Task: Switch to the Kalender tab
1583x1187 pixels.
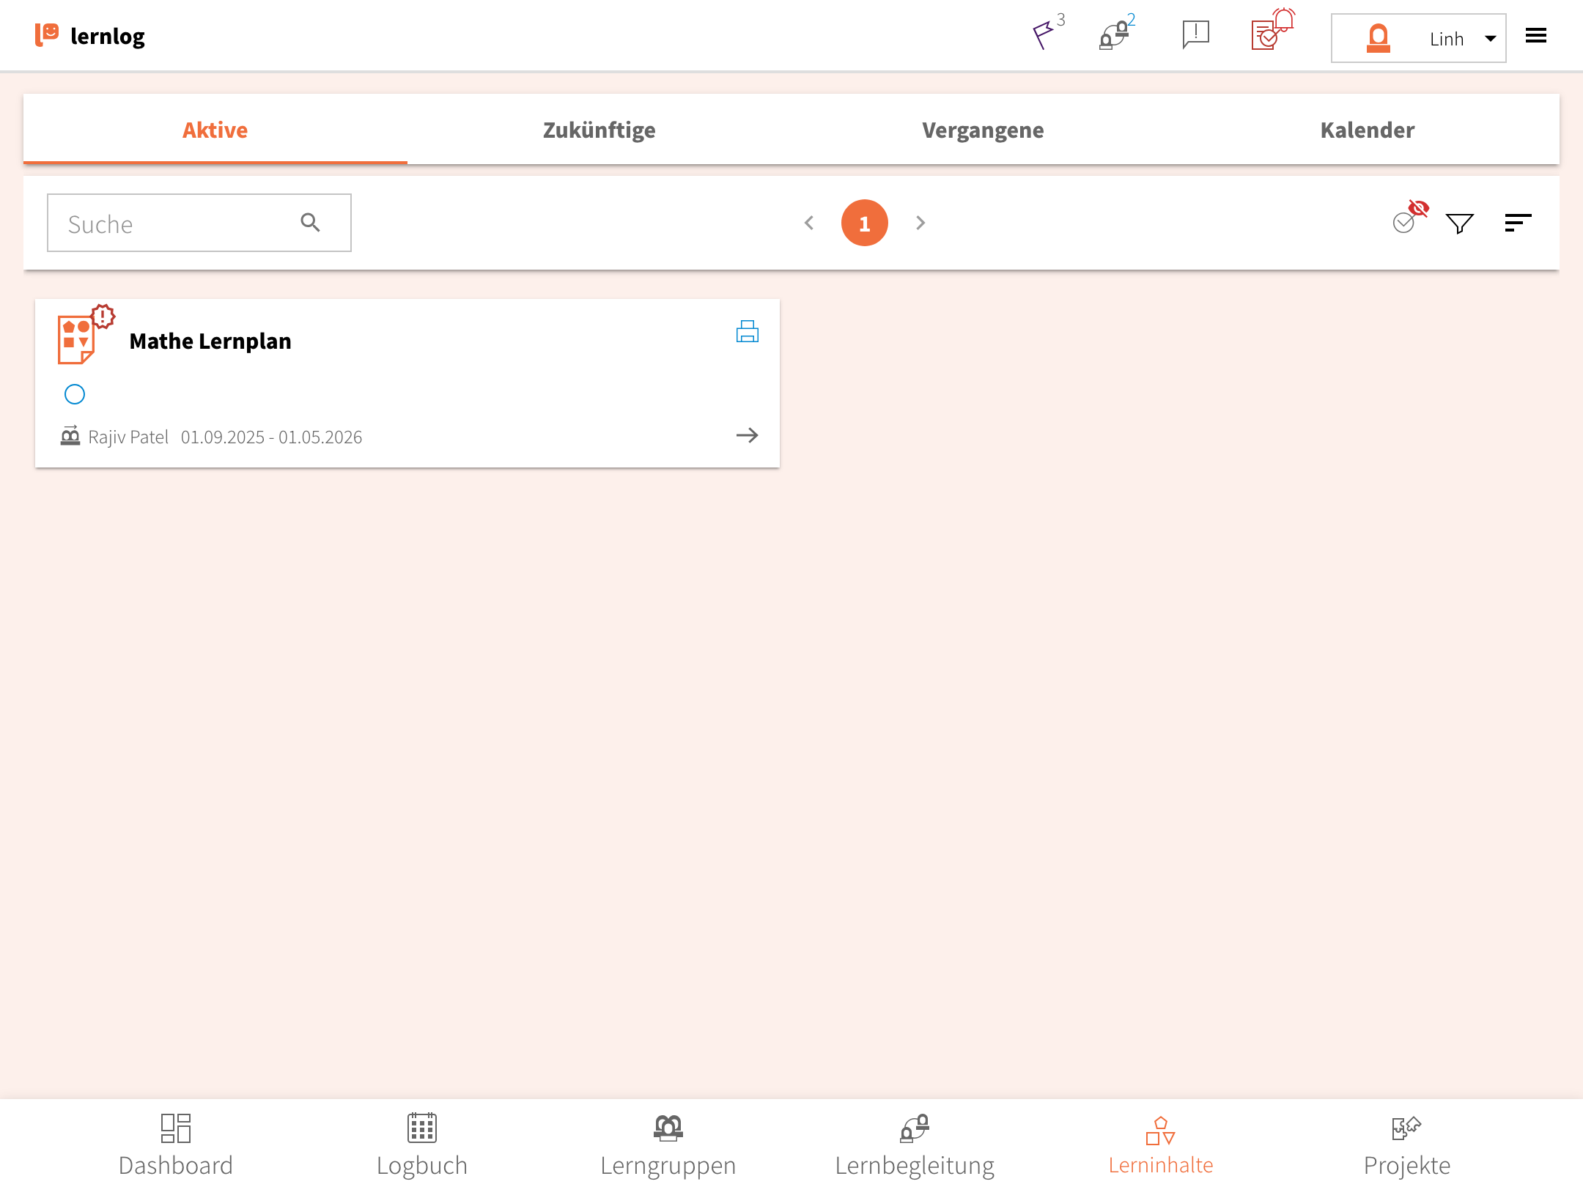Action: tap(1367, 130)
